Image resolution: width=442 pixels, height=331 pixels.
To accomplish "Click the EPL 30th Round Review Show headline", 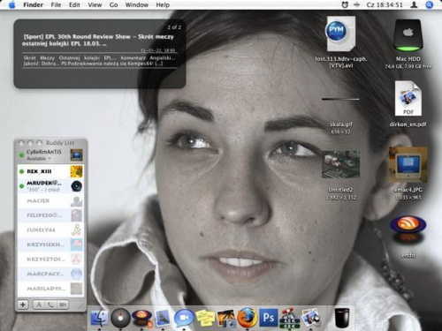I will pos(98,40).
